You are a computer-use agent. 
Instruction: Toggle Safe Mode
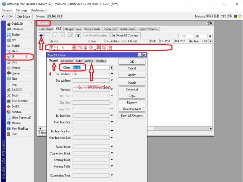click(24, 17)
